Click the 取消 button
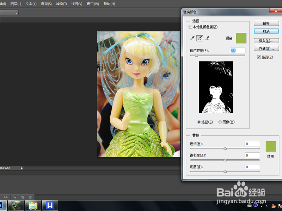282x211 pixels. [266, 31]
